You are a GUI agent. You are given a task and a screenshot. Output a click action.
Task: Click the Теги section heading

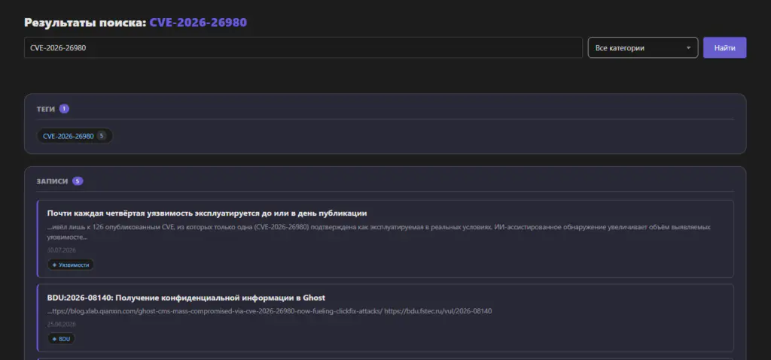pos(46,109)
